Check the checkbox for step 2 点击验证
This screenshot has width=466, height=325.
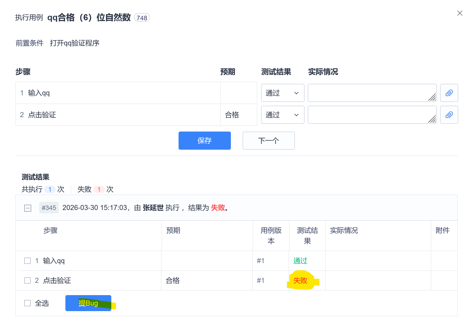pyautogui.click(x=27, y=280)
